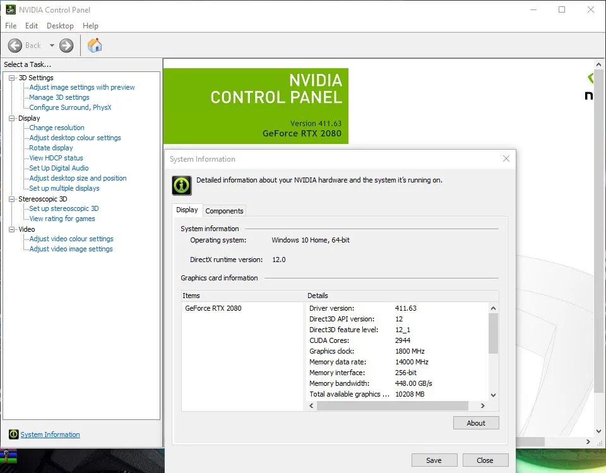This screenshot has height=473, width=606.
Task: Click the System Information icon at bottom left
Action: click(13, 434)
